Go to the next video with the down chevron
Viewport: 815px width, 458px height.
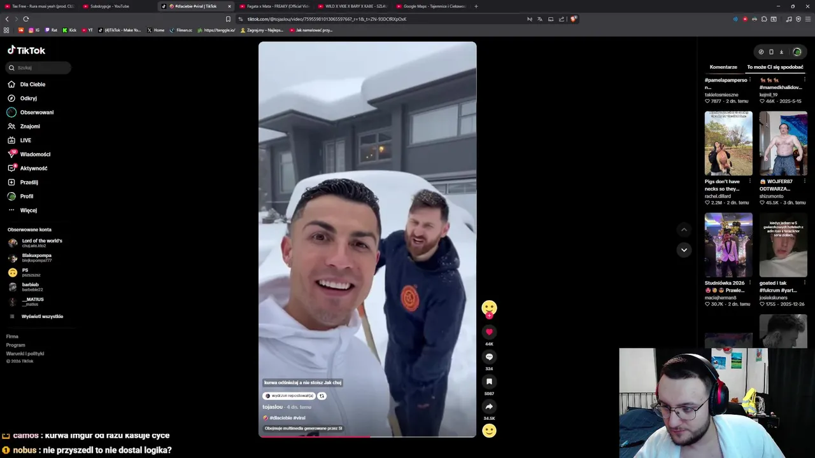684,250
